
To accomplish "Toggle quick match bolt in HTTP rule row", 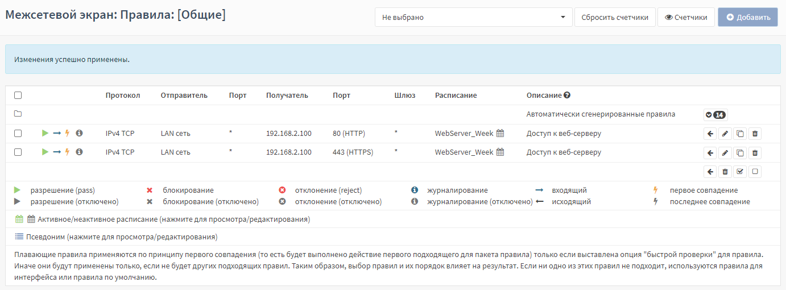I will click(x=67, y=134).
